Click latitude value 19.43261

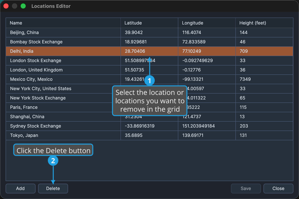pos(135,79)
